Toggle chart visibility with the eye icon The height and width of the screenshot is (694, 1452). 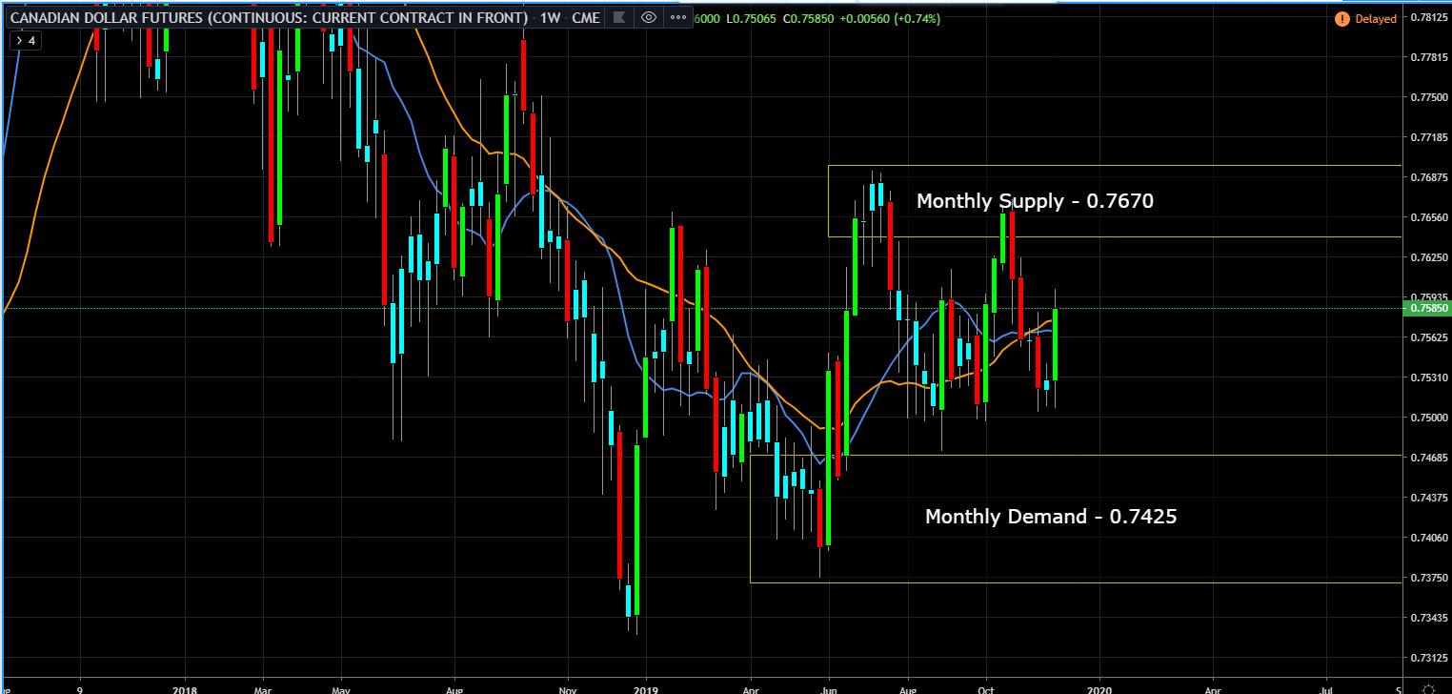click(648, 17)
